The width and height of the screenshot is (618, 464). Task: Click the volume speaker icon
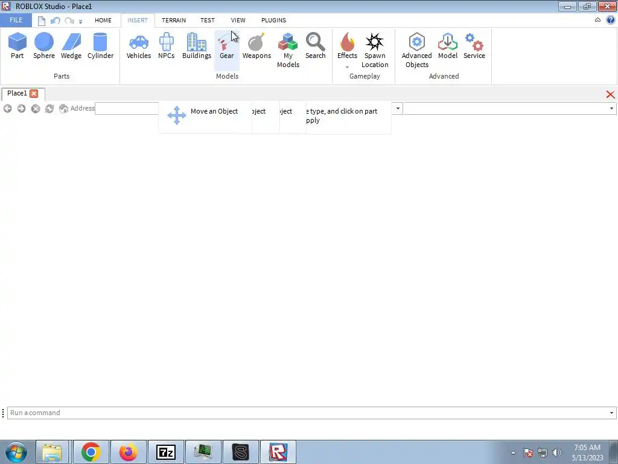point(557,453)
